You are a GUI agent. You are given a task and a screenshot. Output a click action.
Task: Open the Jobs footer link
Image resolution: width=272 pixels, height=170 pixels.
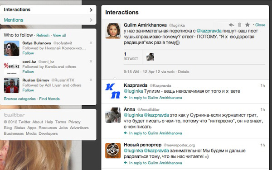pyautogui.click(x=63, y=127)
